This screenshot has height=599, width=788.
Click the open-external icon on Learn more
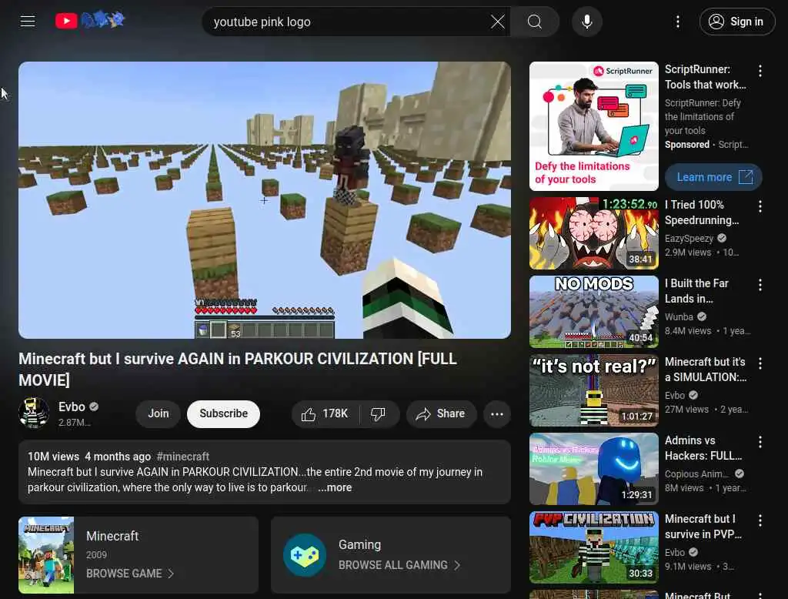[746, 176]
